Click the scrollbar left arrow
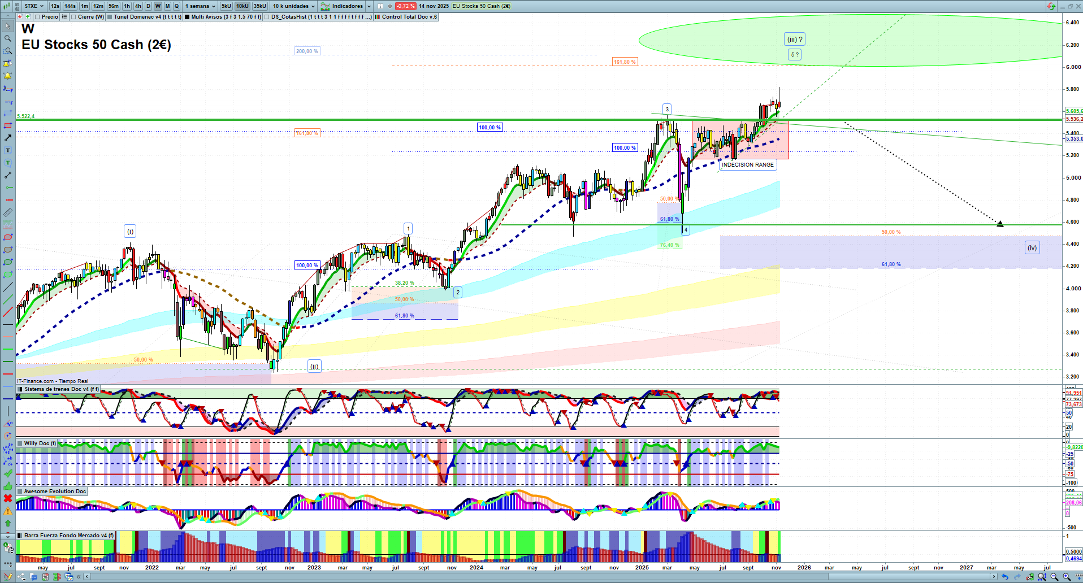Image resolution: width=1083 pixels, height=583 pixels. click(86, 577)
